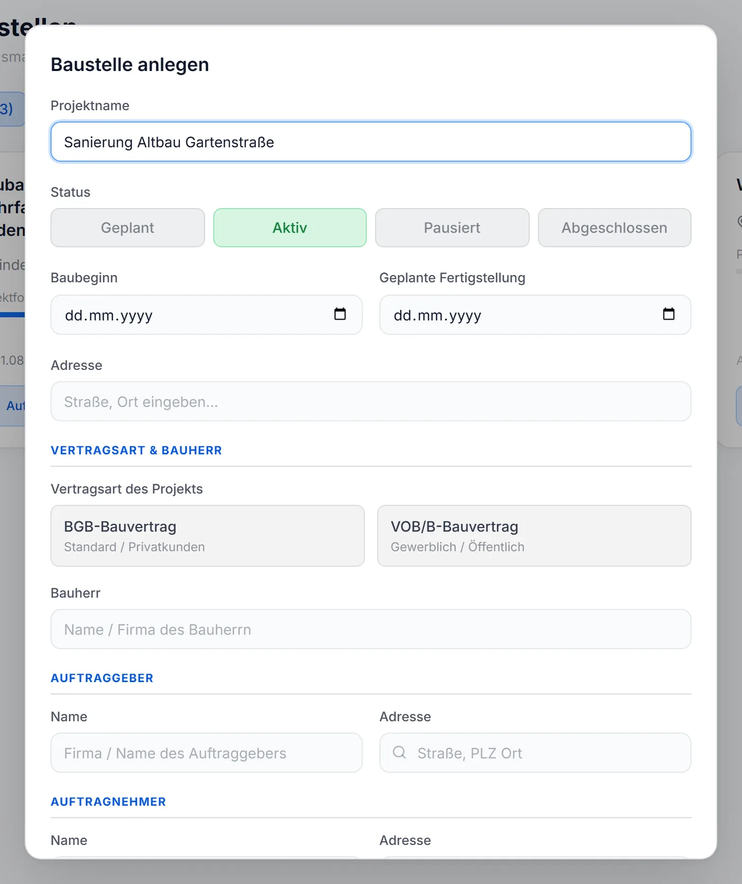
Task: Click the 'Vertragsart des Projekts' label
Action: 127,489
